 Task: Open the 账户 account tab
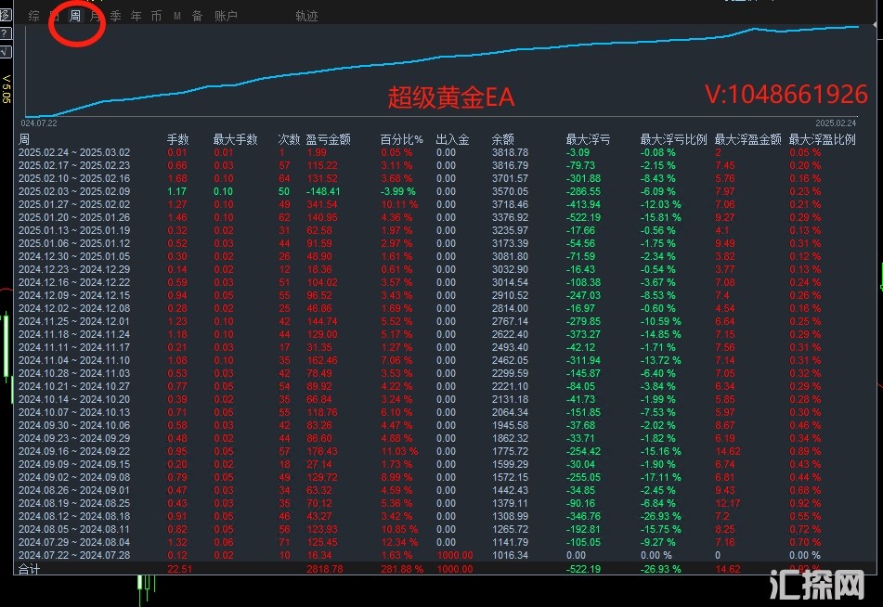226,16
